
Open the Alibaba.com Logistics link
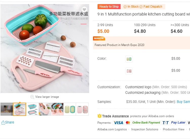pos(112,129)
